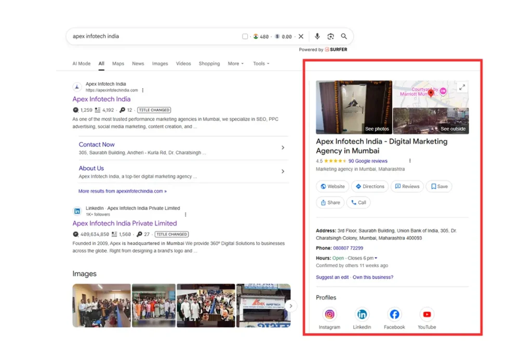Toggle the Surfer checkbox in search bar

(x=245, y=36)
